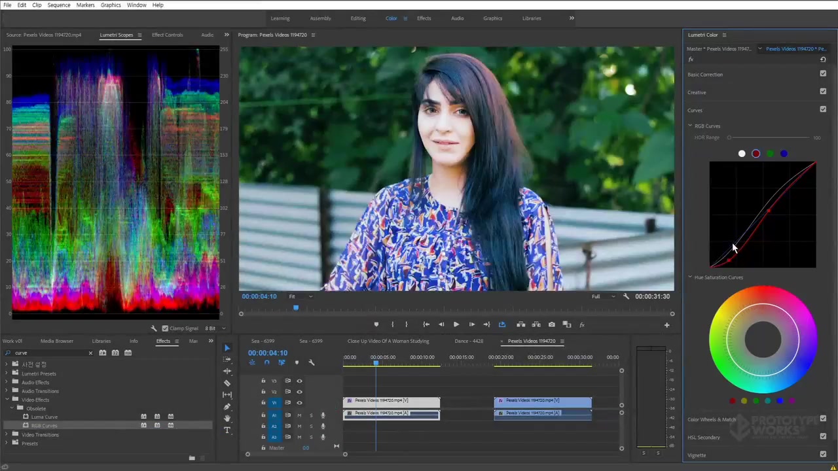This screenshot has width=838, height=471.
Task: Select the Hand tool
Action: tap(227, 418)
